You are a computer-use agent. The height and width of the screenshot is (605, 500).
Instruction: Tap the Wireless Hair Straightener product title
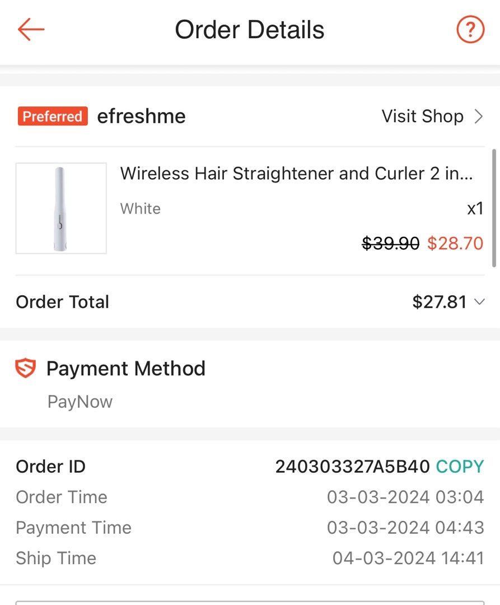[x=297, y=174]
